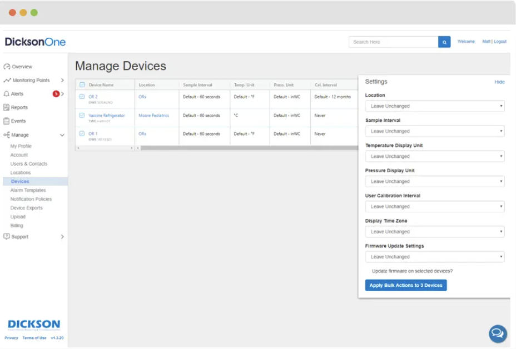Open the chat support bubble icon

point(498,333)
